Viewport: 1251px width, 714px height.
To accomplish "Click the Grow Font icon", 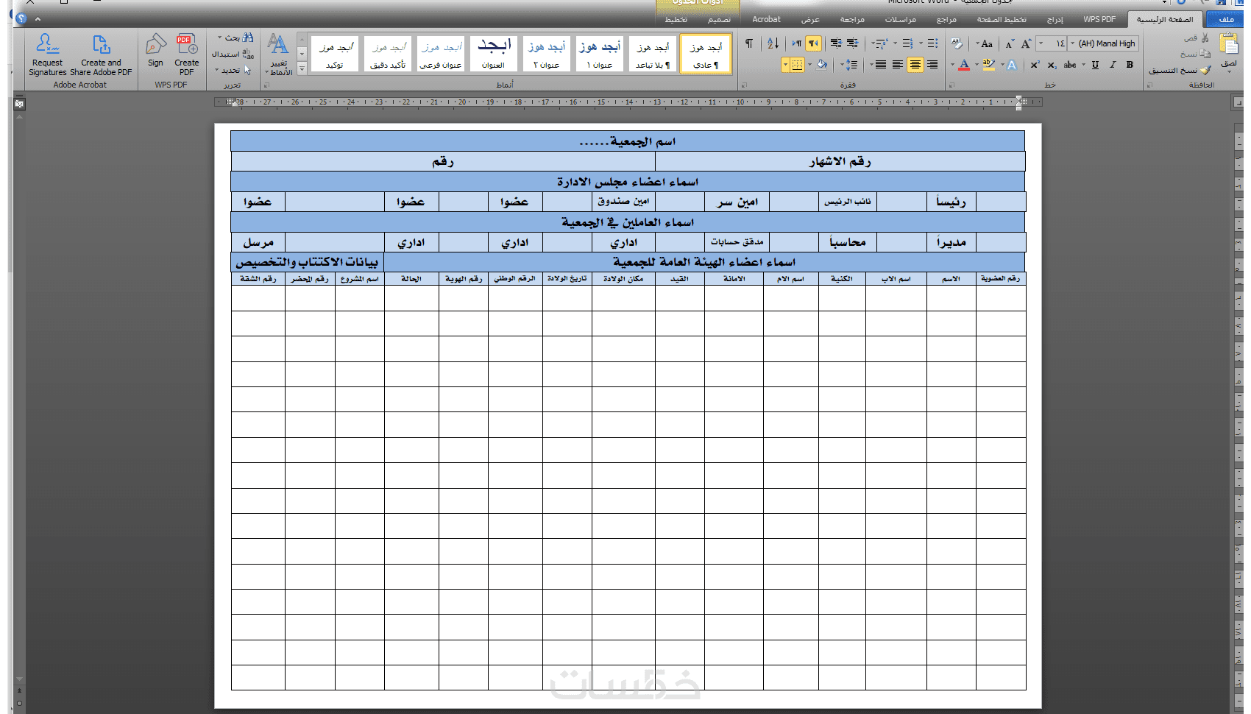I will 1026,43.
